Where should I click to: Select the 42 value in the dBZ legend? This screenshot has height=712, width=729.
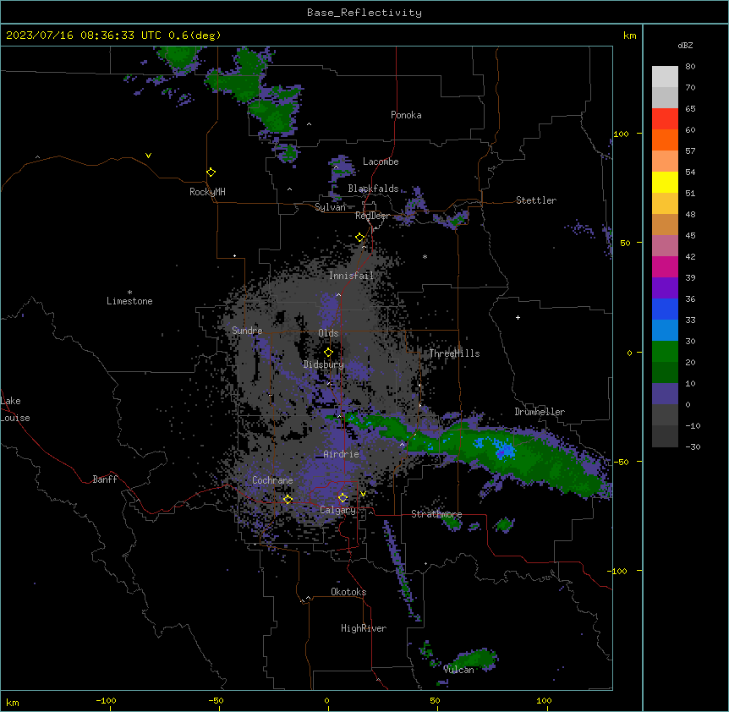[690, 256]
